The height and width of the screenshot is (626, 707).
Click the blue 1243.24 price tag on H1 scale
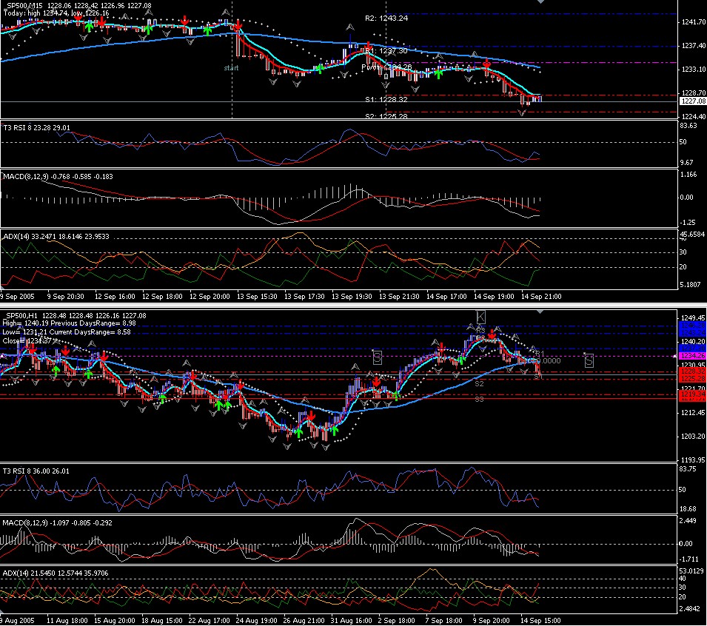coord(693,332)
